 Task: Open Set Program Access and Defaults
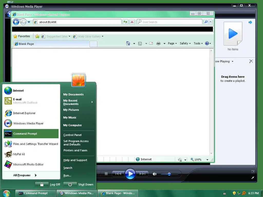click(x=76, y=143)
